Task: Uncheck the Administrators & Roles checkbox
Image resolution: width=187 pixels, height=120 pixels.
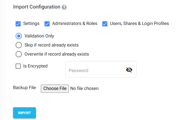Action: [x=47, y=24]
